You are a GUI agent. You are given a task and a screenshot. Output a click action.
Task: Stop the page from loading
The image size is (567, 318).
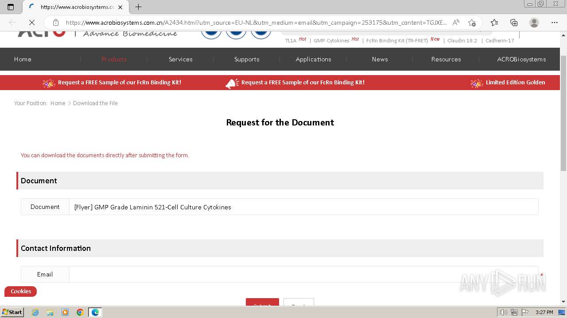31,23
